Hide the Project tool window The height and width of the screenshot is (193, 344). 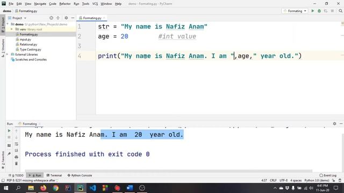(73, 18)
